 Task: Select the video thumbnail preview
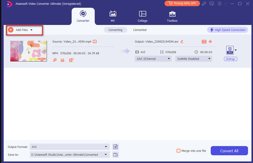(29, 51)
